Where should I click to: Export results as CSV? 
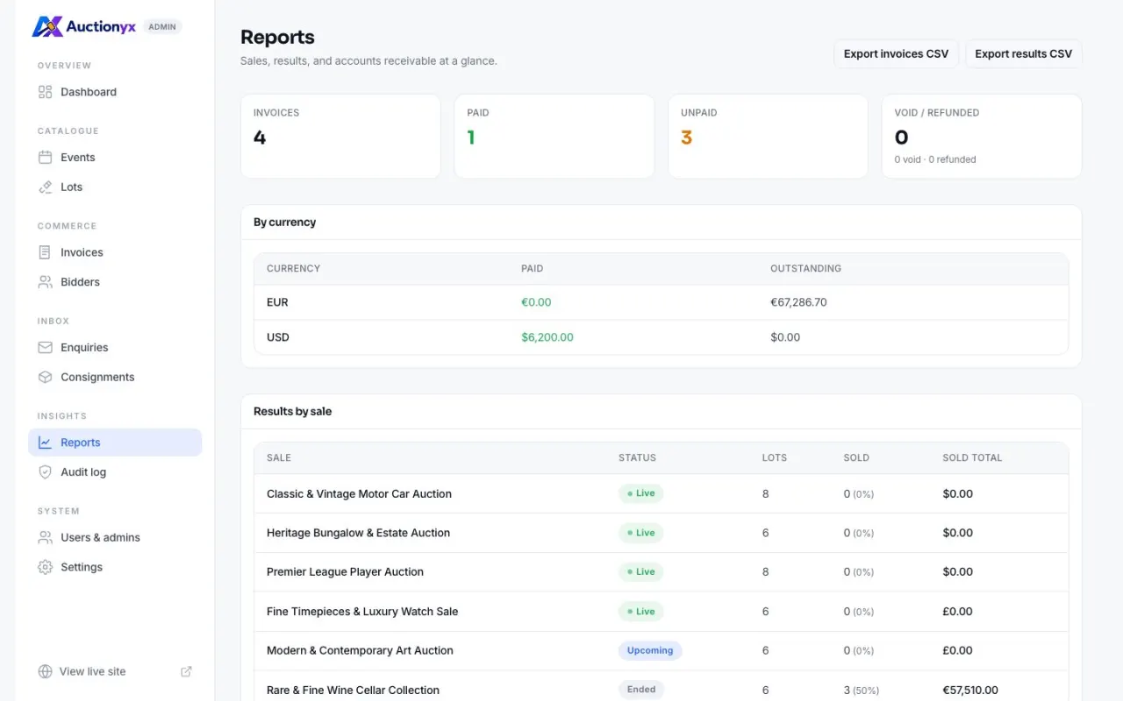tap(1024, 54)
